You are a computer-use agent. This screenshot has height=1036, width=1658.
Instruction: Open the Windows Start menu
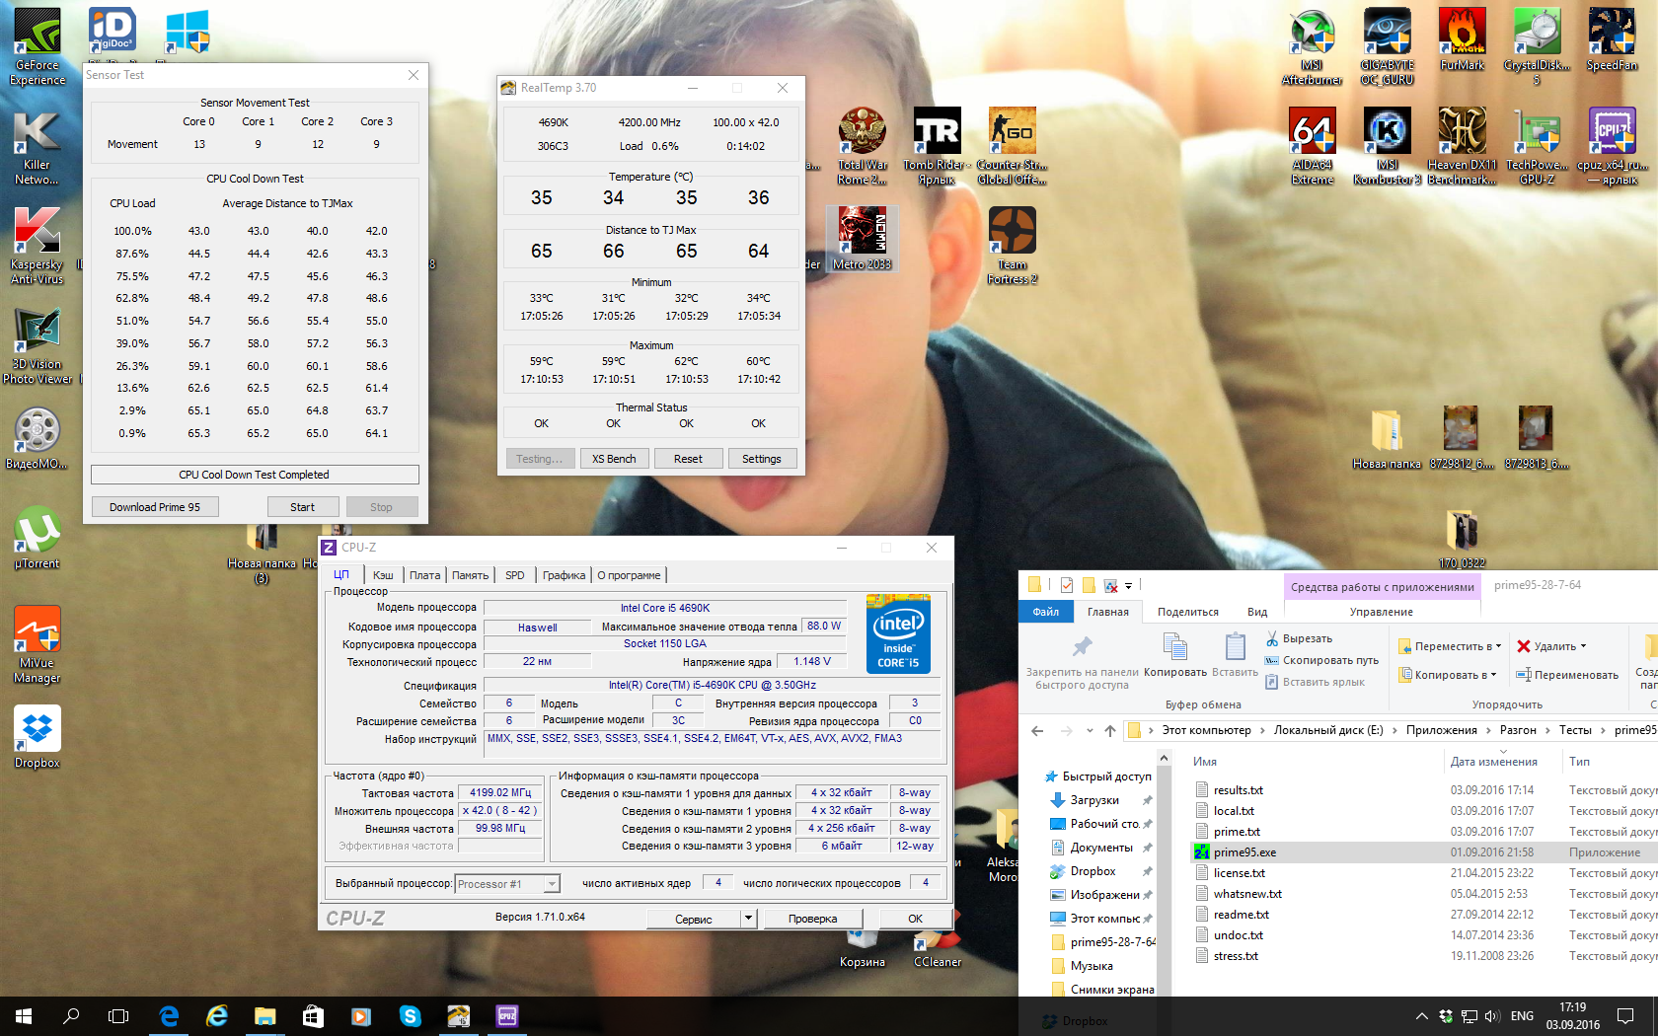[24, 1016]
